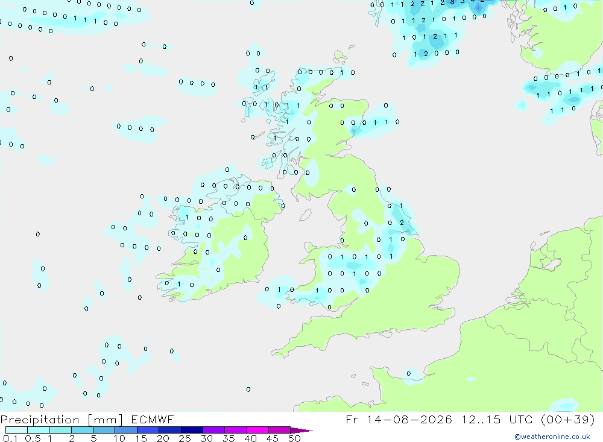Pick the 35–40 mm purple legend swatch
Image resolution: width=603 pixels, height=442 pixels.
(236, 430)
